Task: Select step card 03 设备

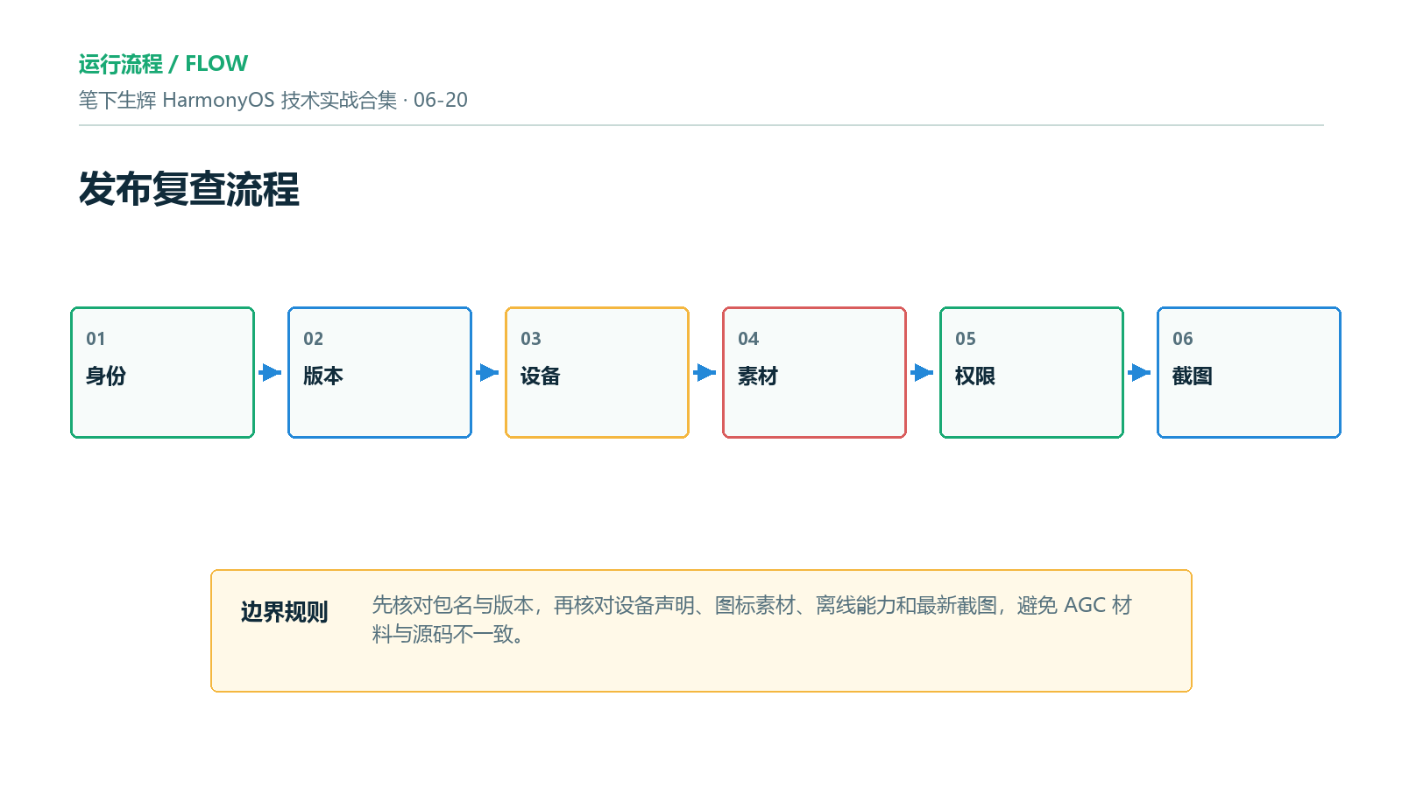Action: [597, 372]
